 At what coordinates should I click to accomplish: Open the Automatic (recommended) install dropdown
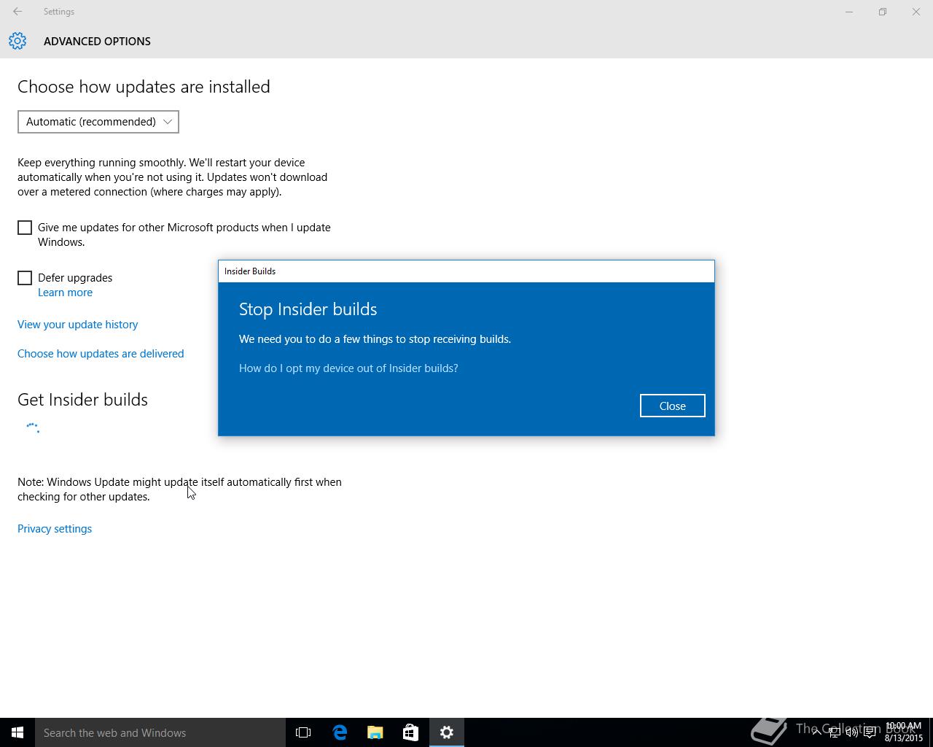98,122
